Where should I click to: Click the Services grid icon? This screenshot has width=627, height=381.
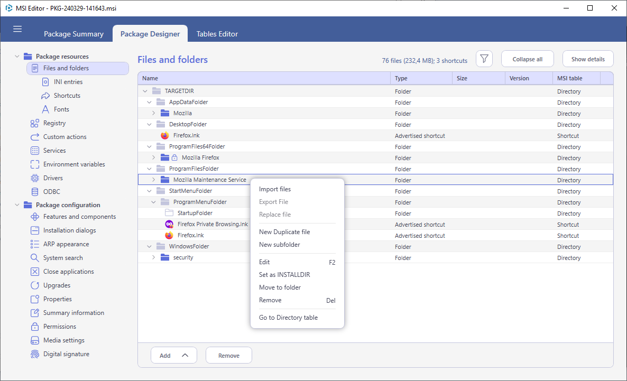click(35, 151)
